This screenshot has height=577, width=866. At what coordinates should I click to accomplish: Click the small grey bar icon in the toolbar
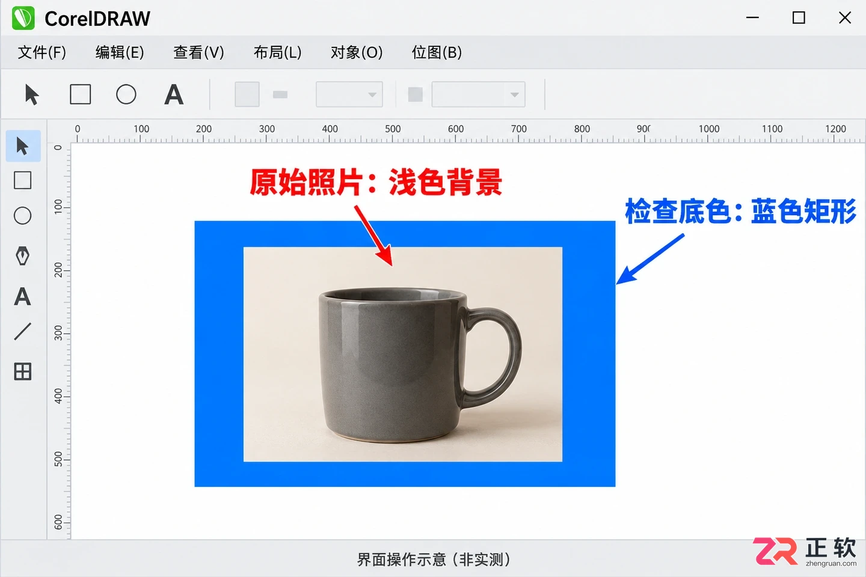coord(280,94)
